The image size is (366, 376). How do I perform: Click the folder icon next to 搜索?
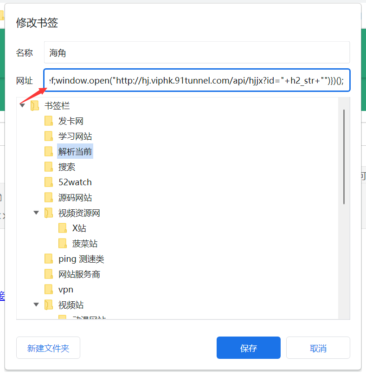coord(49,167)
